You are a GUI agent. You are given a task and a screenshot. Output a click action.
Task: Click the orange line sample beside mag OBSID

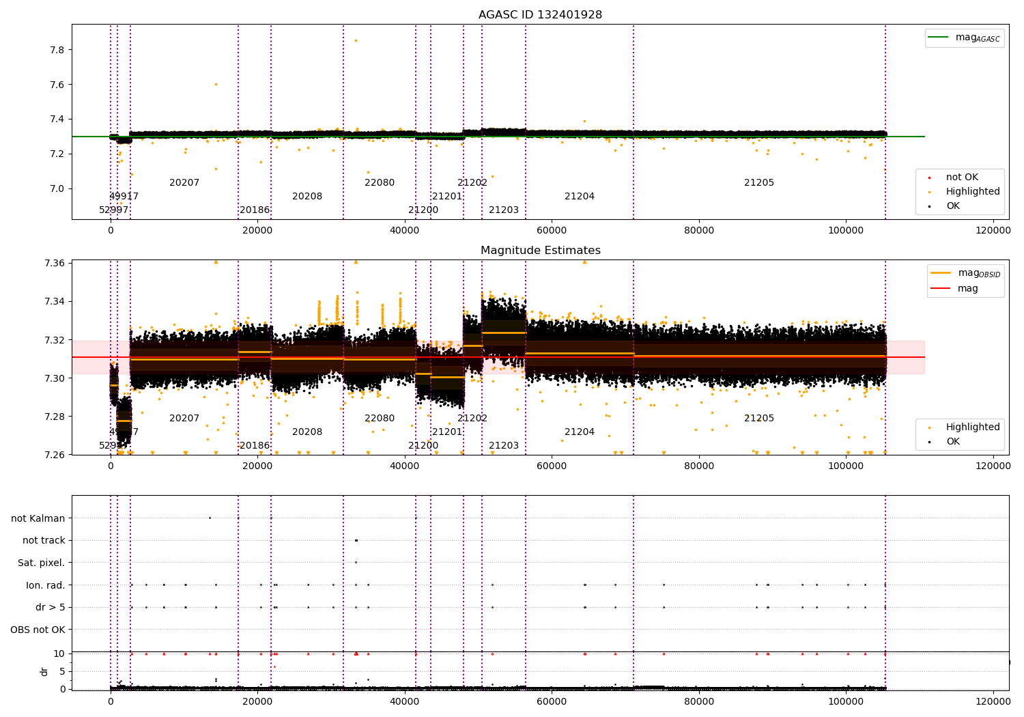point(941,273)
